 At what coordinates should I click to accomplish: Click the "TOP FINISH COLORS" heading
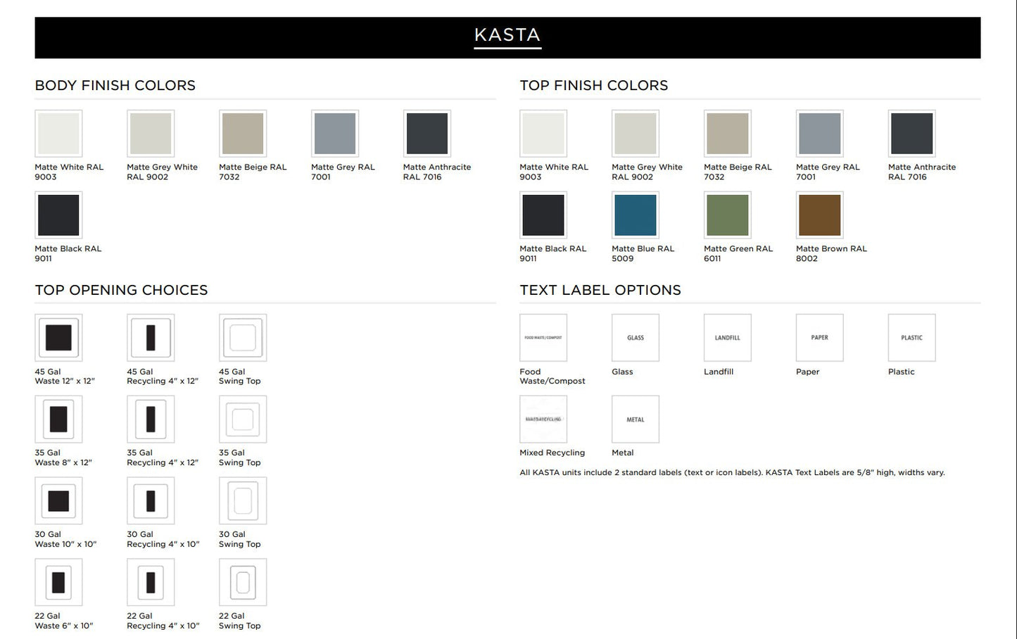(594, 86)
